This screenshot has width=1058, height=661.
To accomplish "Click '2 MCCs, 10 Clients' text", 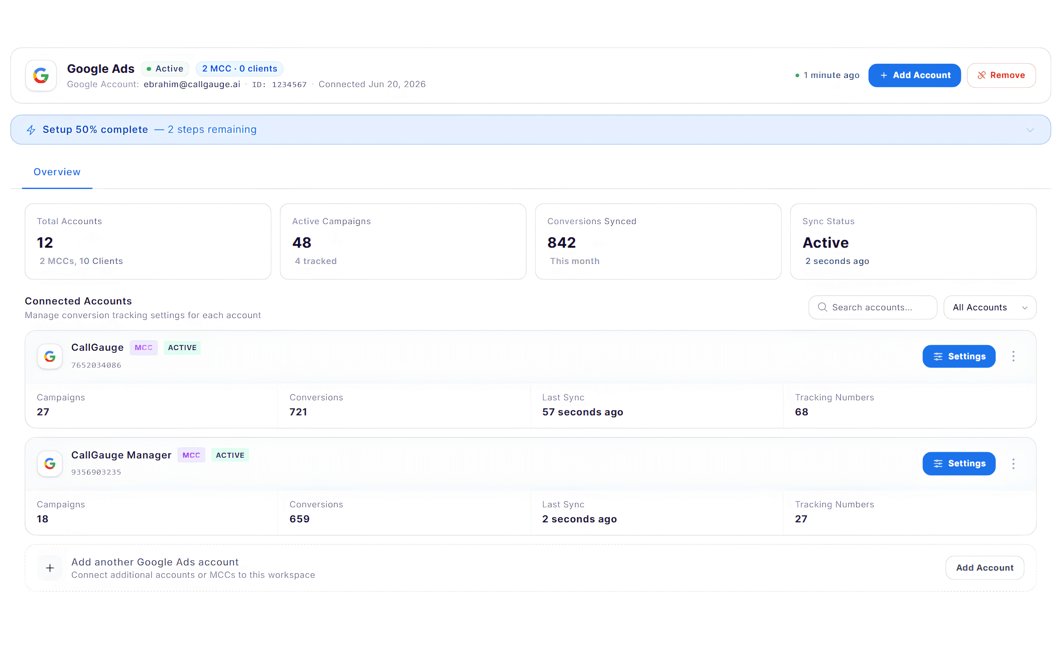I will pos(81,261).
